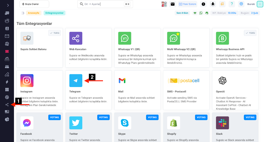Click the VOTING badge on Slack card
The width and height of the screenshot is (266, 142).
(x=250, y=117)
